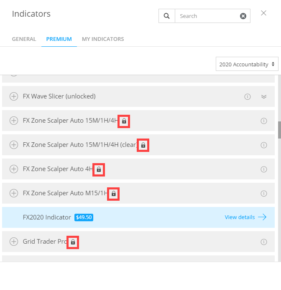Select the FX Zone Scalper Auto M15/1H name

tap(65, 193)
